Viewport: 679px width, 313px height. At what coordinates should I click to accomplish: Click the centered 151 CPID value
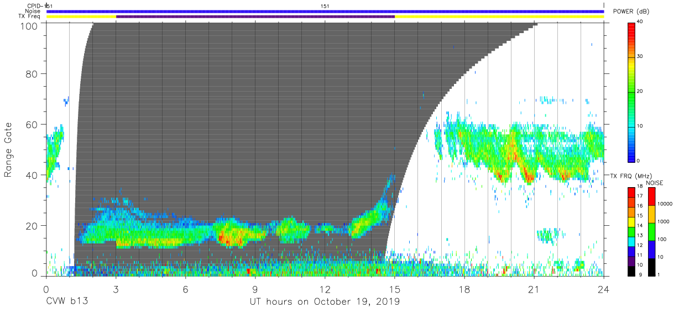click(325, 6)
